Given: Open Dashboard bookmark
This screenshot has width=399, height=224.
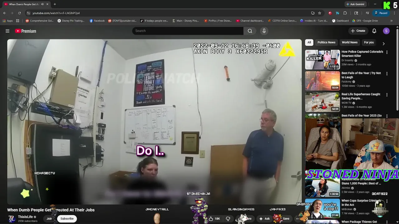Looking at the screenshot, I should 340,21.
